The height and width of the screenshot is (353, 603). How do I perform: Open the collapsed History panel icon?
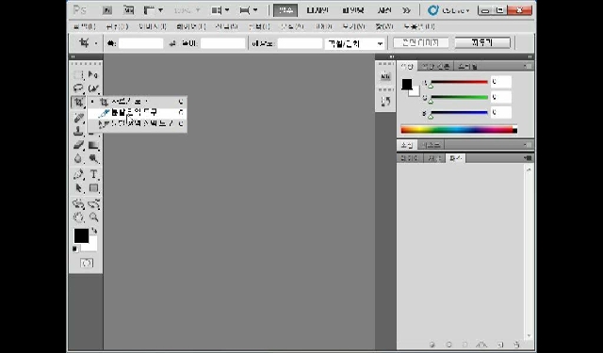coord(385,102)
